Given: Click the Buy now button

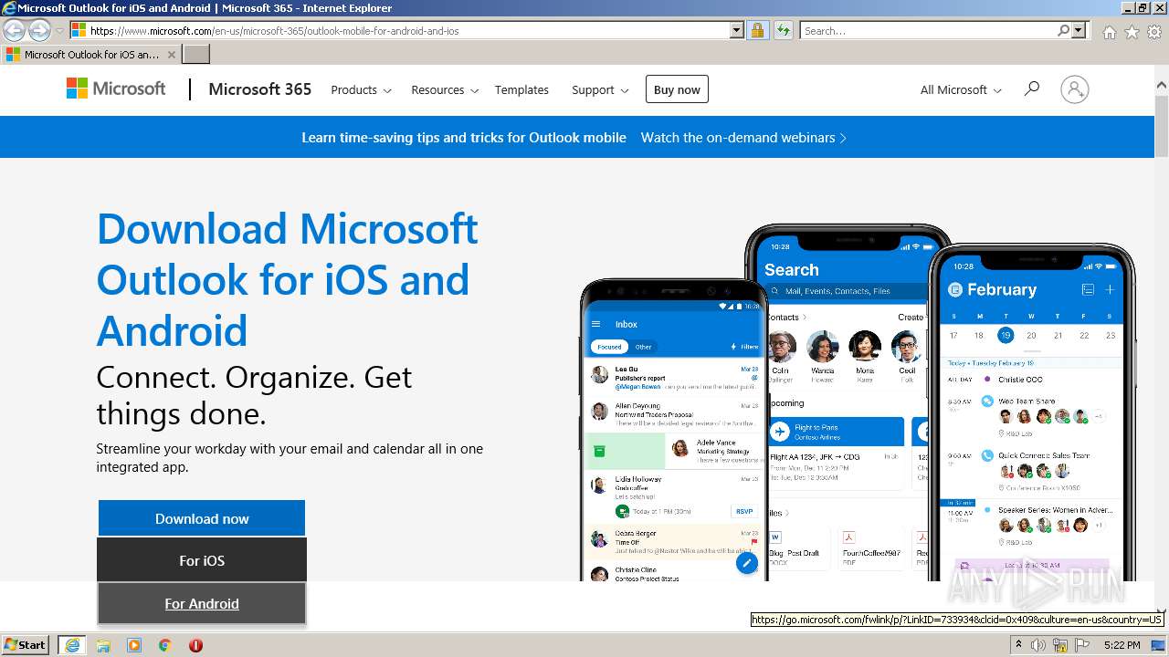Looking at the screenshot, I should [677, 89].
